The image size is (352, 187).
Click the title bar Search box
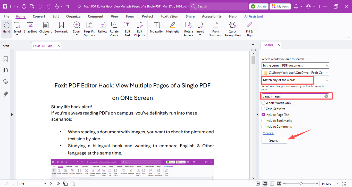click(219, 6)
